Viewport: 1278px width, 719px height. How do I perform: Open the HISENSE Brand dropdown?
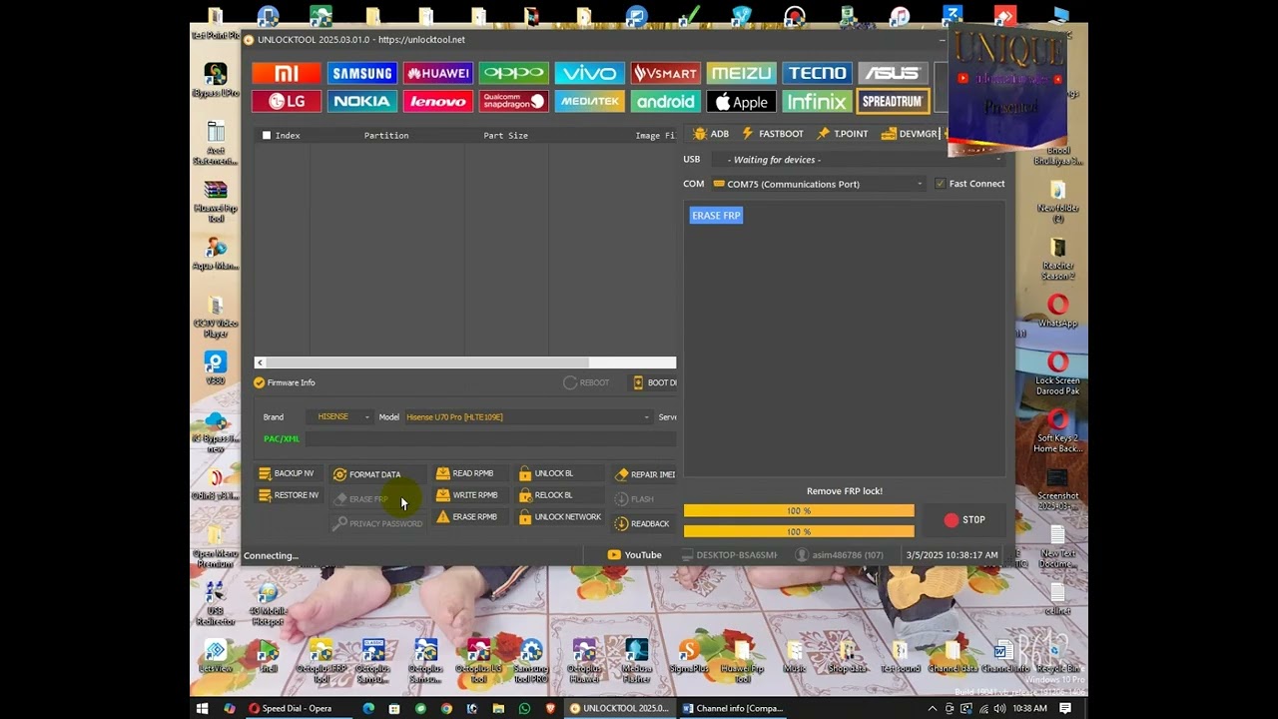click(x=340, y=417)
